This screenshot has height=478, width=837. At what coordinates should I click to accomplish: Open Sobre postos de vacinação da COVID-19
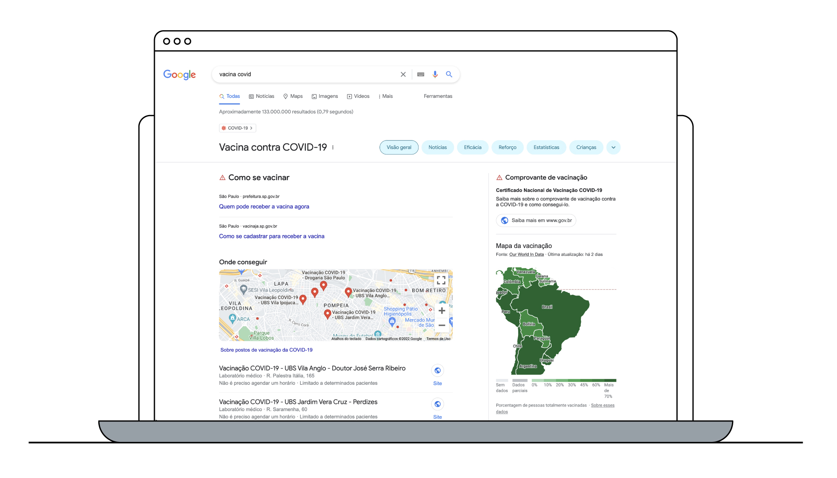pos(267,350)
